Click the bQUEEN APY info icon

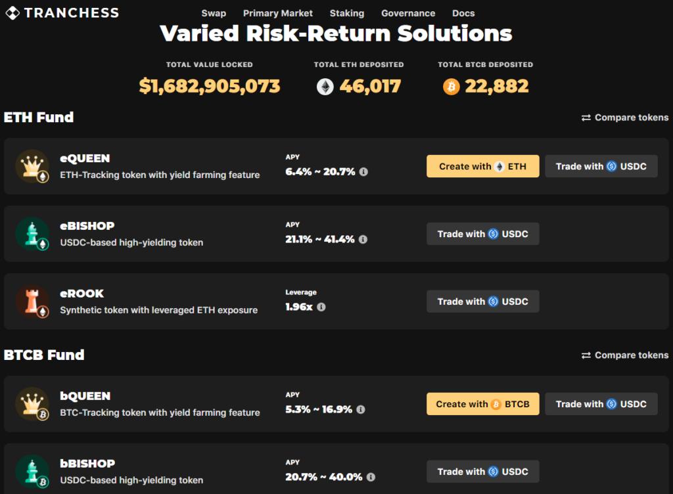point(361,409)
